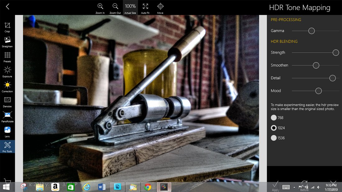The width and height of the screenshot is (342, 192).
Task: Open the Correction tool
Action: [x=7, y=87]
